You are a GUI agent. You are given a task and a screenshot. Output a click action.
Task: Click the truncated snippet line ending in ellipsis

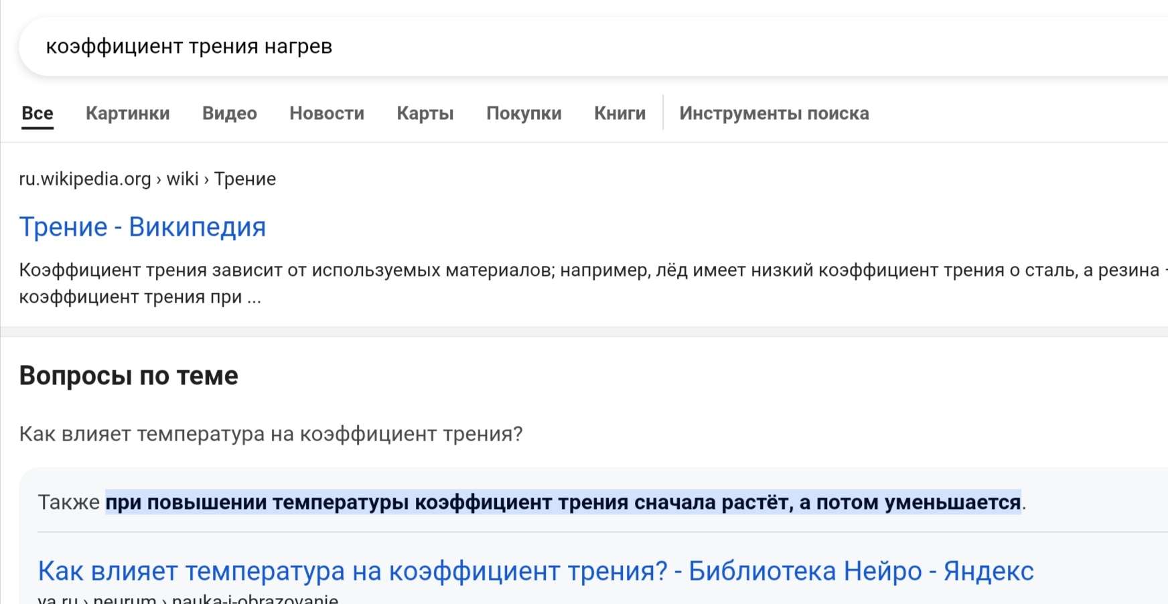click(140, 297)
